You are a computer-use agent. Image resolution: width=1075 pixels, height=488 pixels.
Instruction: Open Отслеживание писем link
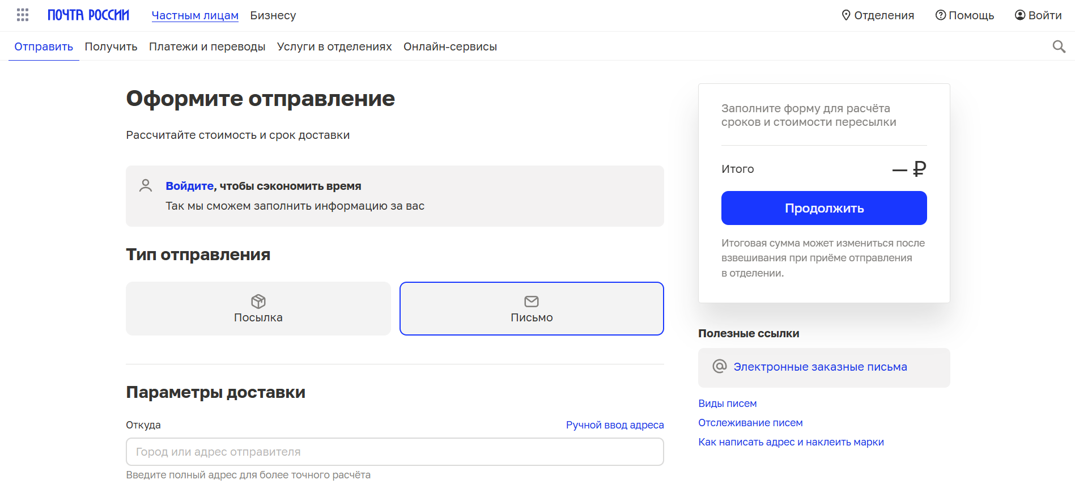tap(750, 423)
